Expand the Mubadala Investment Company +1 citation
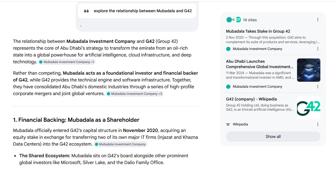Viewport: 336px width, 170px height. point(67,62)
